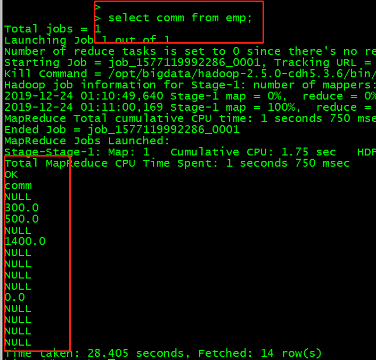The height and width of the screenshot is (360, 376).
Task: Click the 01:10:49,640 Stage-1 progress line
Action: click(x=190, y=96)
